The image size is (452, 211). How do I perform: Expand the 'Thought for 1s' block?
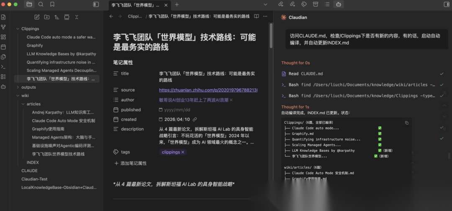(295, 107)
